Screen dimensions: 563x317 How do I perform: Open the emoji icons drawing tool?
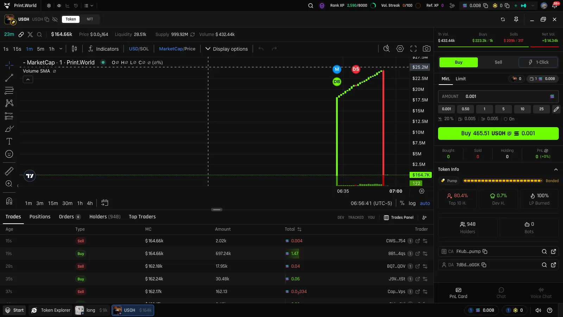9,154
